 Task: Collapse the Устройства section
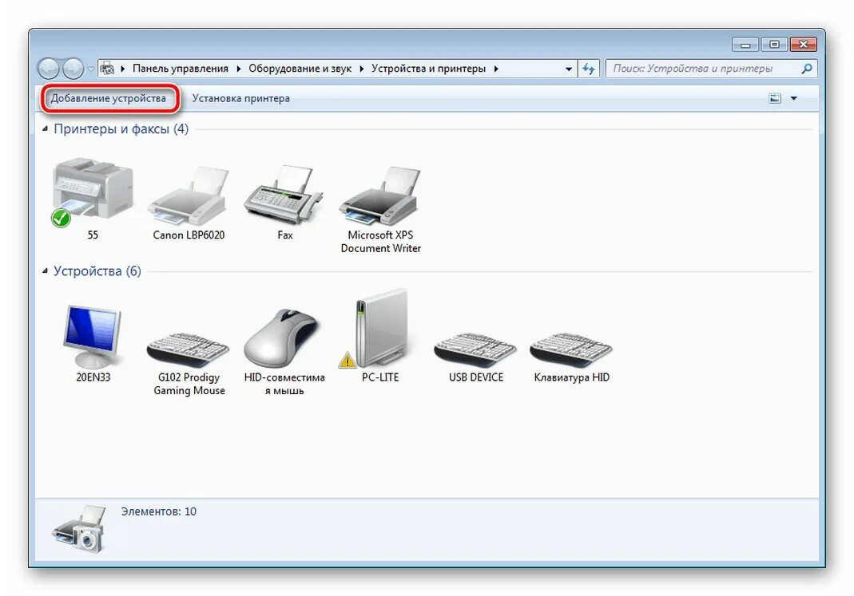pyautogui.click(x=46, y=270)
